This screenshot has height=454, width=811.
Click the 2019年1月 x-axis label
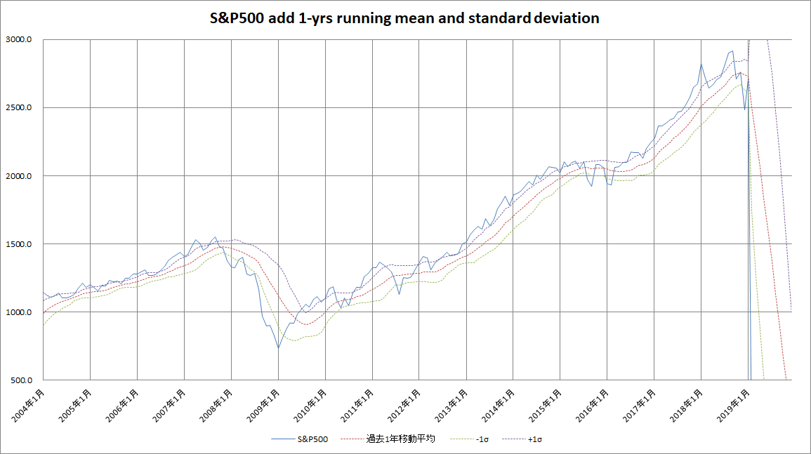point(734,406)
